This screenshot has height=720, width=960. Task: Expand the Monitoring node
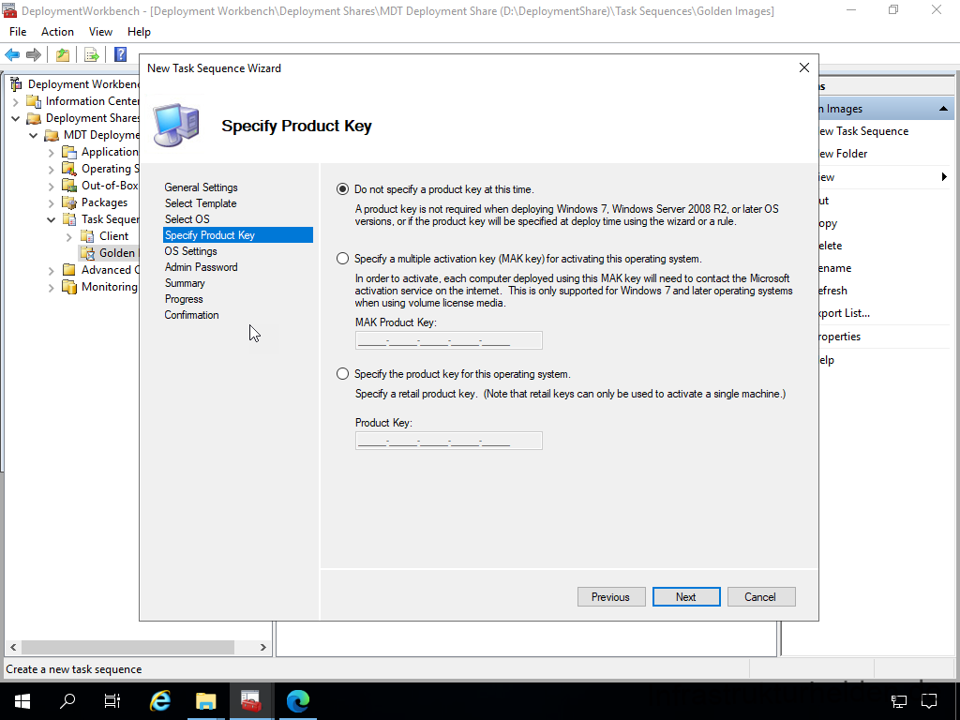point(52,287)
